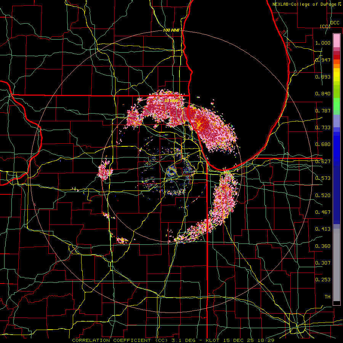Screen dimensions: 343x343
Task: Click the 0.467 scale value
Action: (323, 212)
